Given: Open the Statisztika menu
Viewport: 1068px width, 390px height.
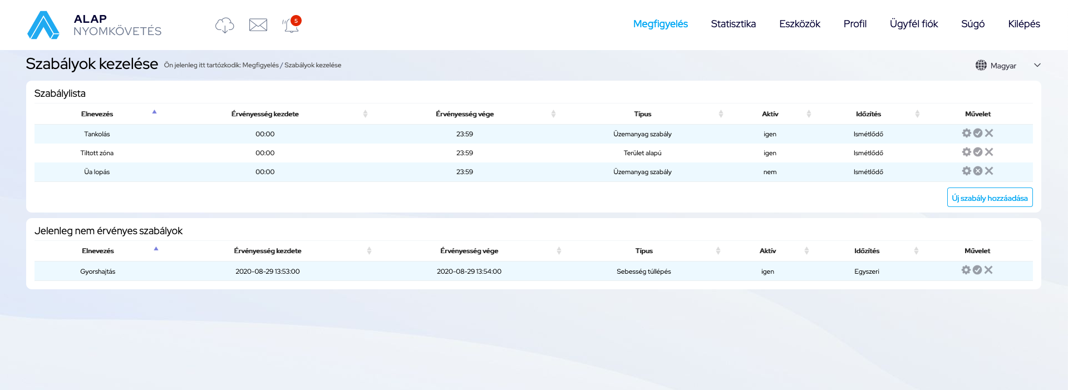Looking at the screenshot, I should [x=733, y=24].
